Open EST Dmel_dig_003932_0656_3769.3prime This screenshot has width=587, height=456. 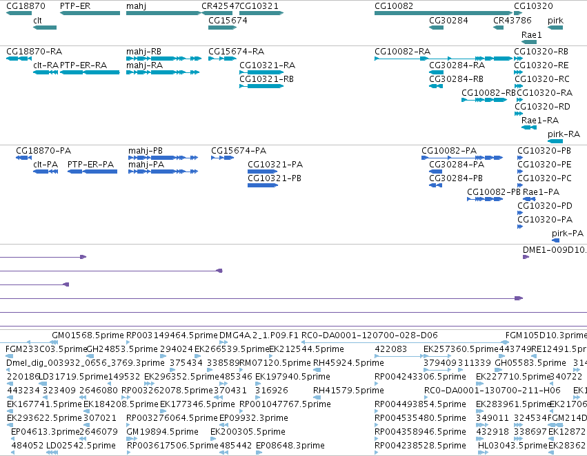point(86,363)
